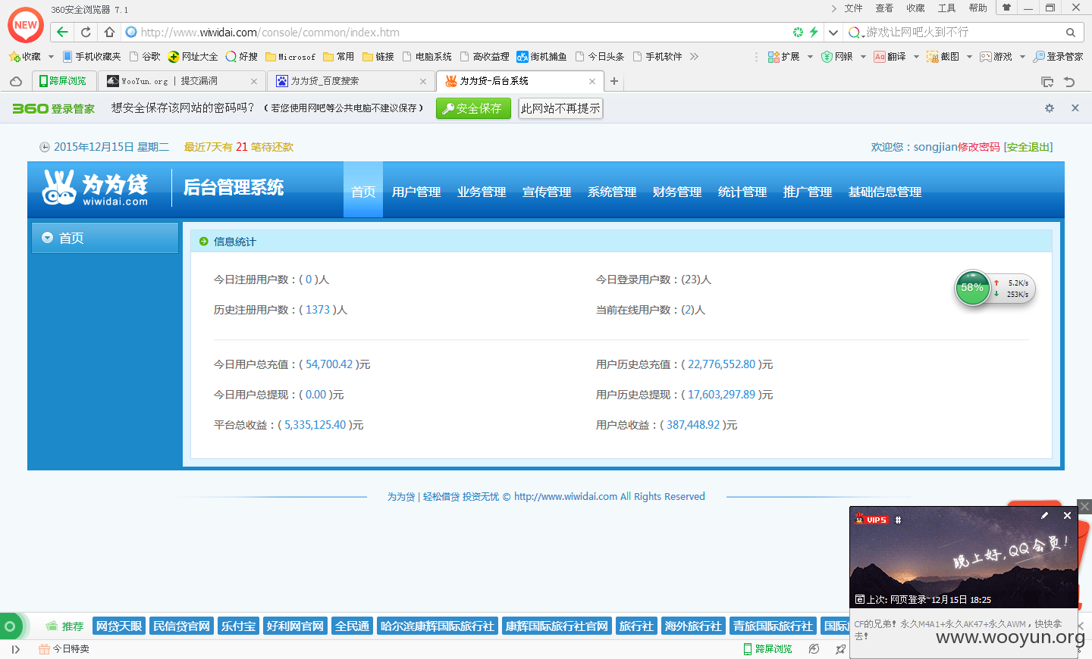Expand the 收藏 favorites dropdown arrow
Image resolution: width=1092 pixels, height=659 pixels.
51,57
